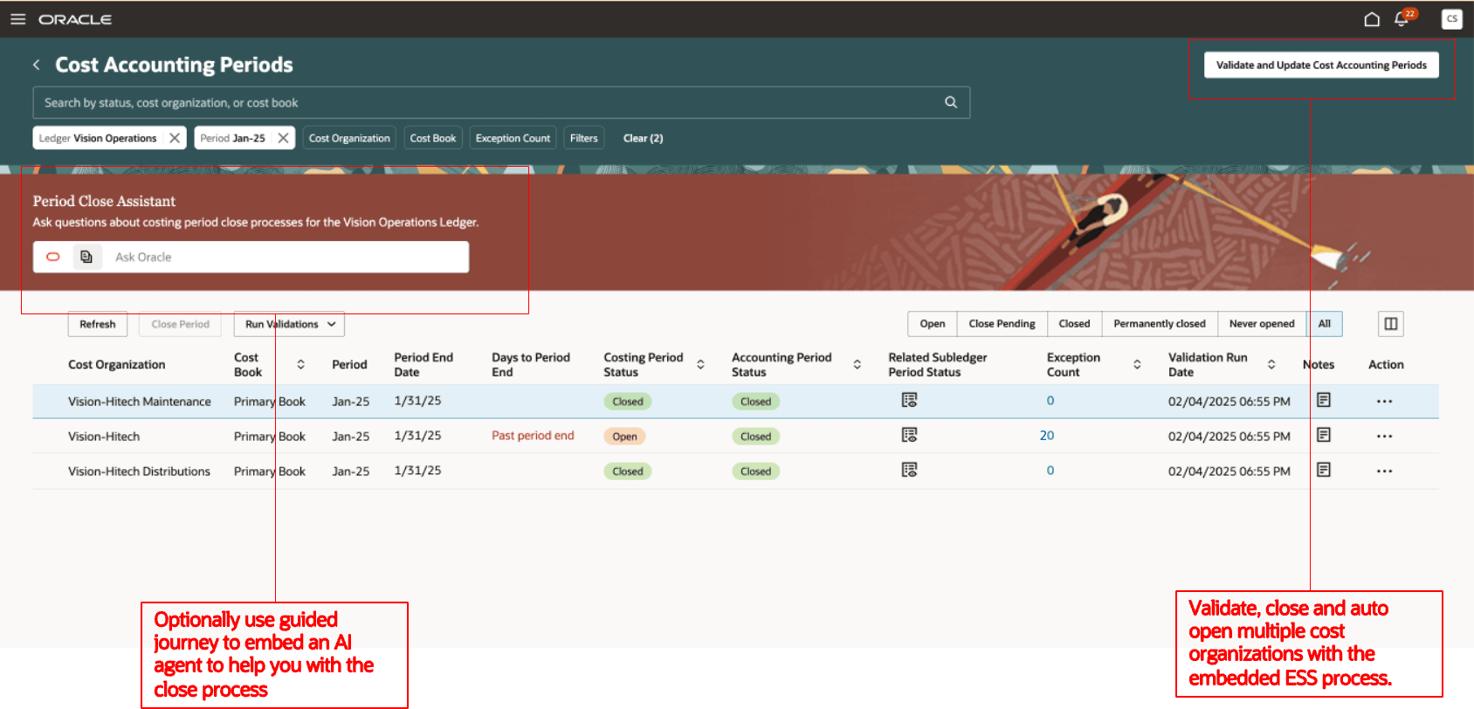Open the Filters chip

[583, 138]
